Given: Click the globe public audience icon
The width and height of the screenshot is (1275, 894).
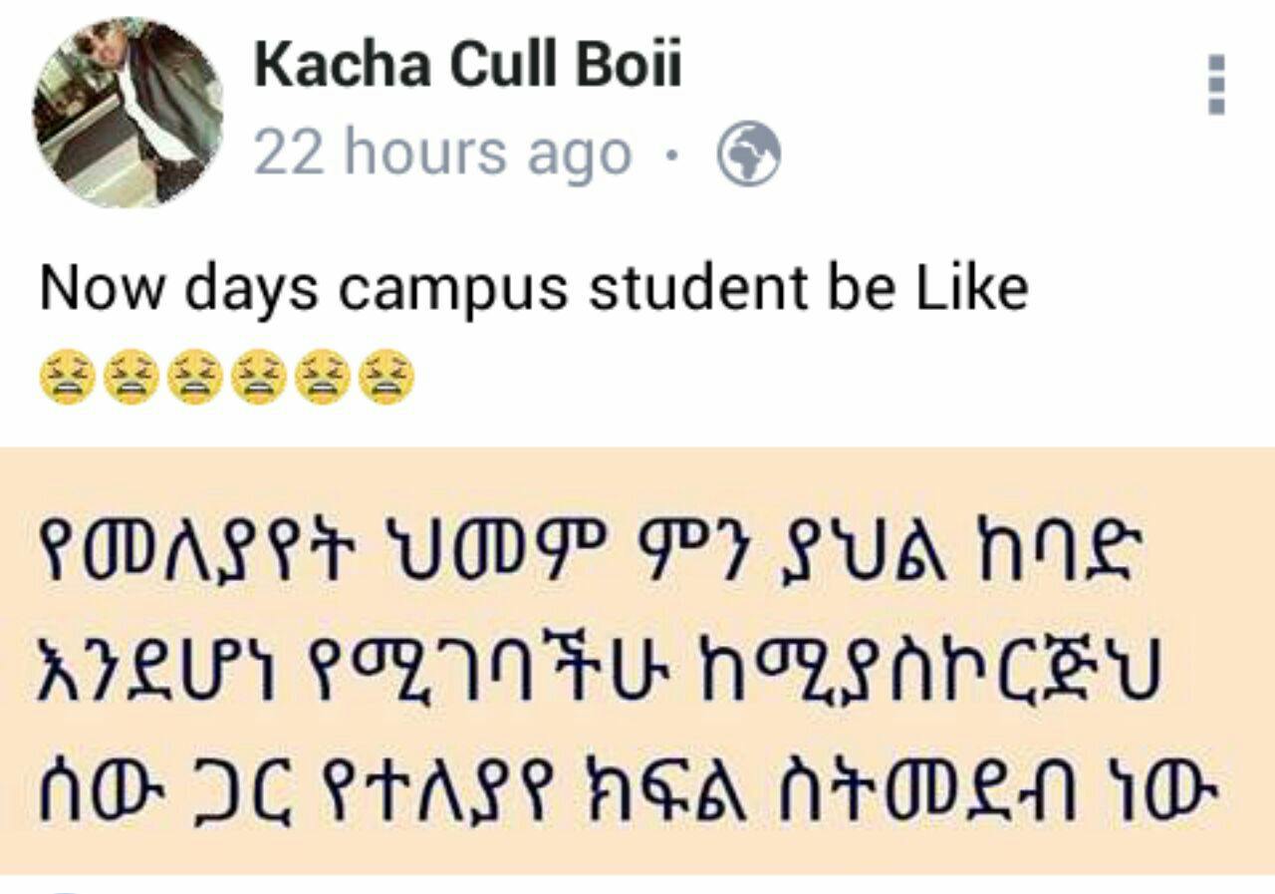Looking at the screenshot, I should coord(749,154).
